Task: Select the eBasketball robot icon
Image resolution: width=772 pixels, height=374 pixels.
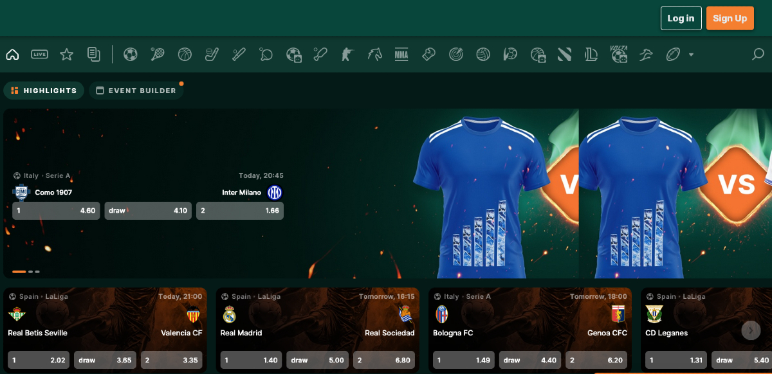Action: [538, 55]
